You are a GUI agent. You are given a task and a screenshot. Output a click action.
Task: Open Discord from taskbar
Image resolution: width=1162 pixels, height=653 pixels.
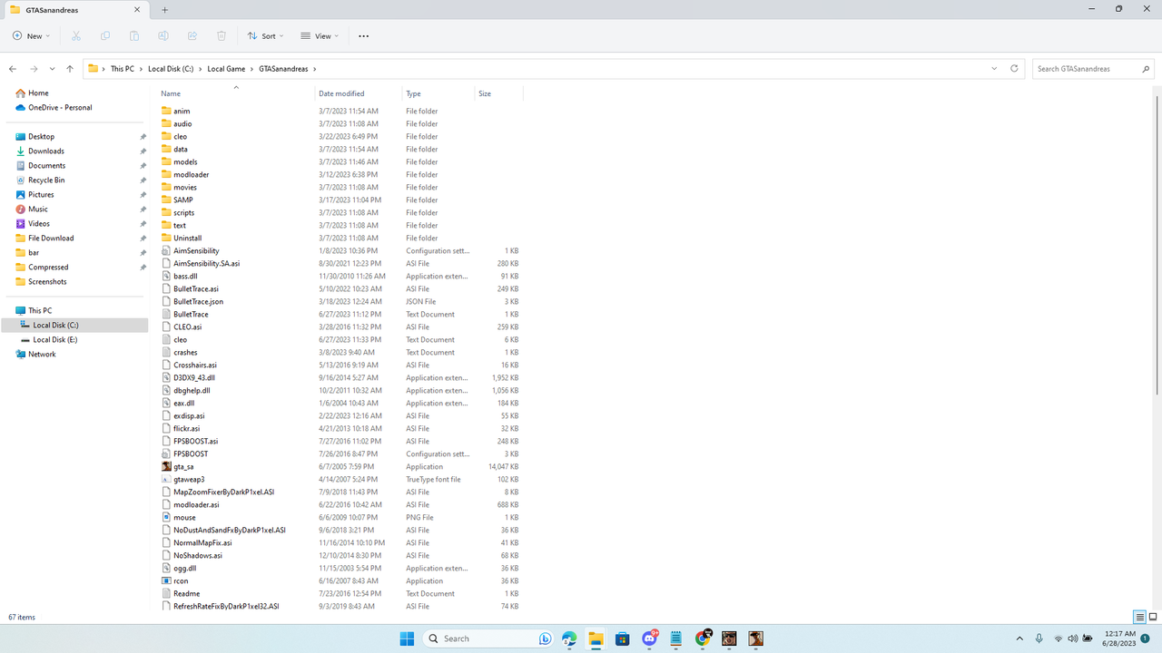[x=649, y=638]
